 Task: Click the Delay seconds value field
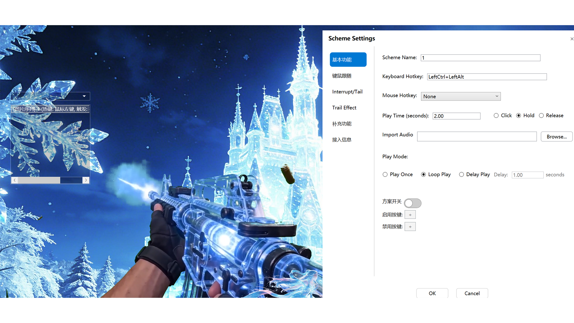[528, 175]
